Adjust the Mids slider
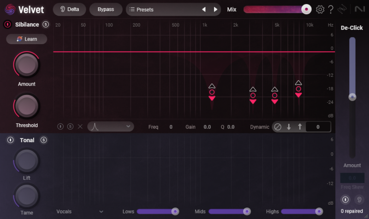Image resolution: width=369 pixels, height=219 pixels. click(230, 212)
